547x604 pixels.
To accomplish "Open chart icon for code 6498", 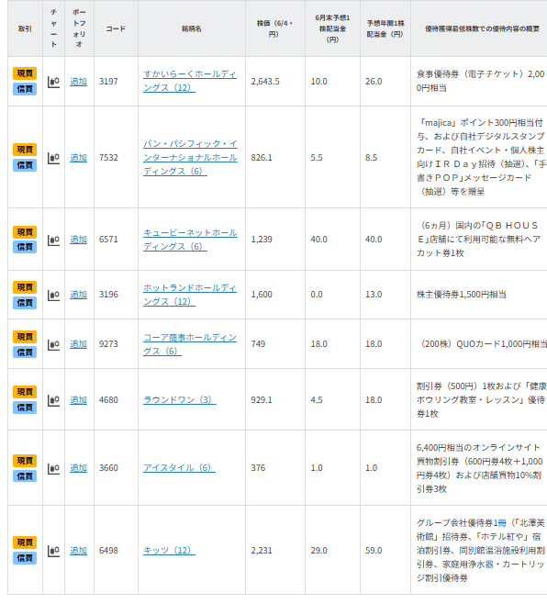I will pos(53,551).
